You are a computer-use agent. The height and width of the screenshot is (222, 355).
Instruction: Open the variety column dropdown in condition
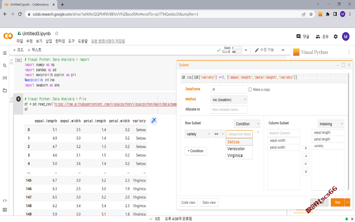pos(198,134)
